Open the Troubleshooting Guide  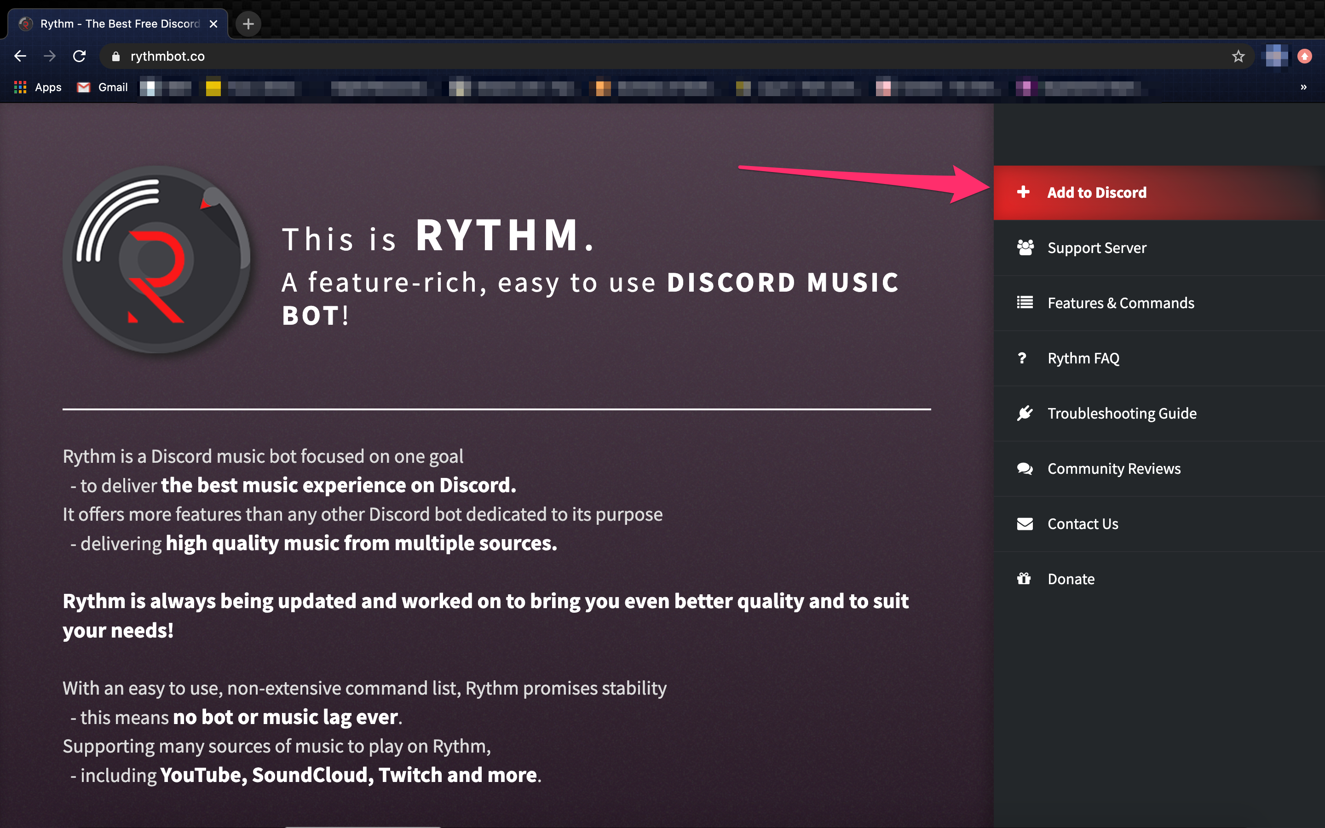click(1159, 414)
